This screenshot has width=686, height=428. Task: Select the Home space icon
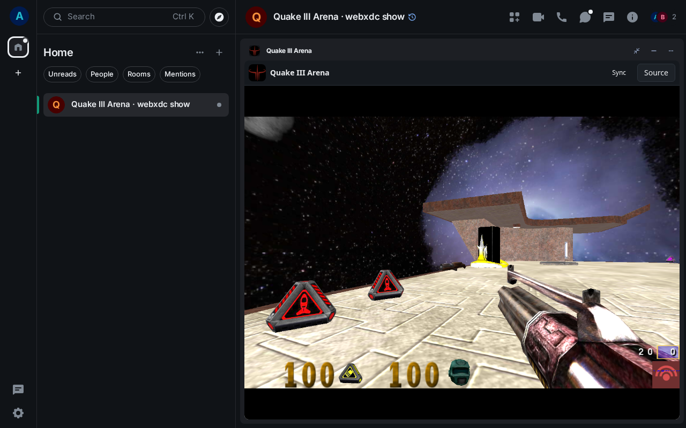[18, 47]
